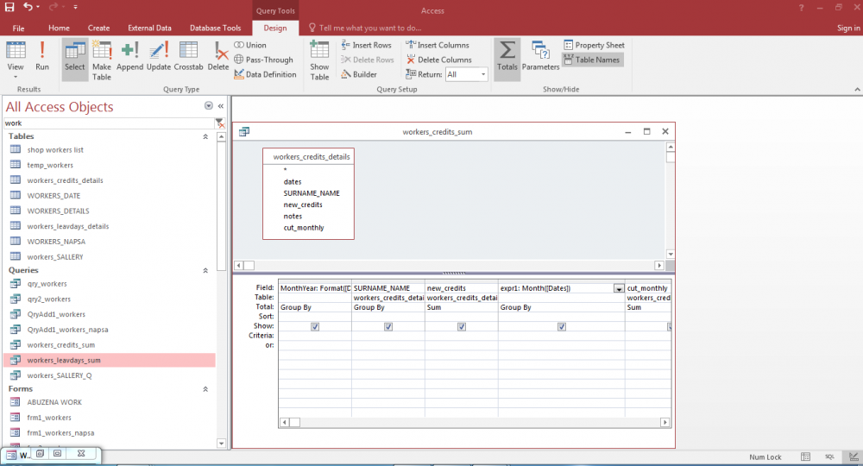Open the expression Builder
Image resolution: width=863 pixels, height=466 pixels.
tap(359, 74)
